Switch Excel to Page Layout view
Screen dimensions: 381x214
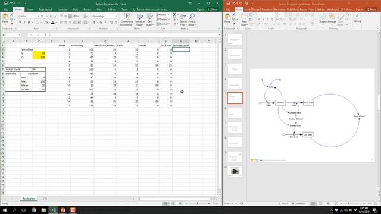coord(173,203)
